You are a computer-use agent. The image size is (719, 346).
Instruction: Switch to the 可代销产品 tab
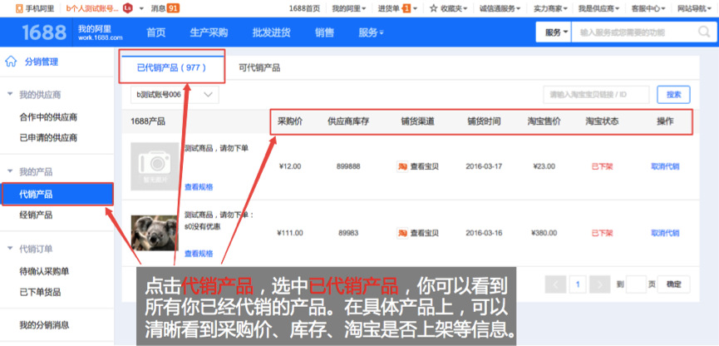tap(259, 67)
